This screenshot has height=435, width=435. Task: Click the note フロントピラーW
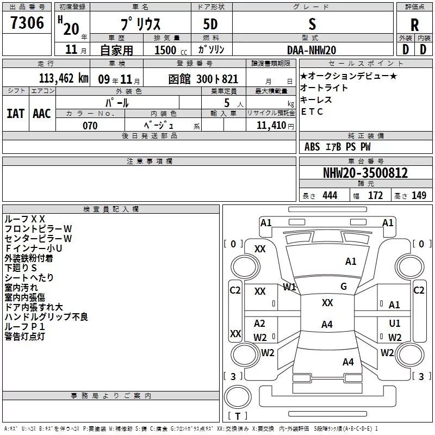(x=38, y=229)
